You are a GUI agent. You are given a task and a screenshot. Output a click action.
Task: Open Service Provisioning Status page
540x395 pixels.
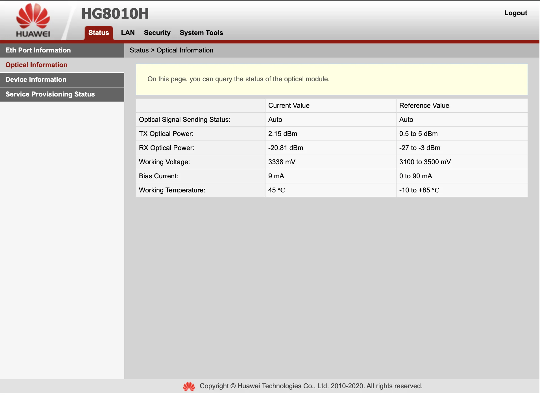pyautogui.click(x=50, y=94)
